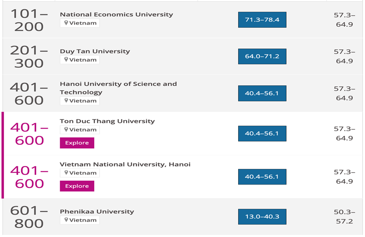365x237 pixels.
Task: Open Phenikaa University link
Action: pyautogui.click(x=97, y=211)
